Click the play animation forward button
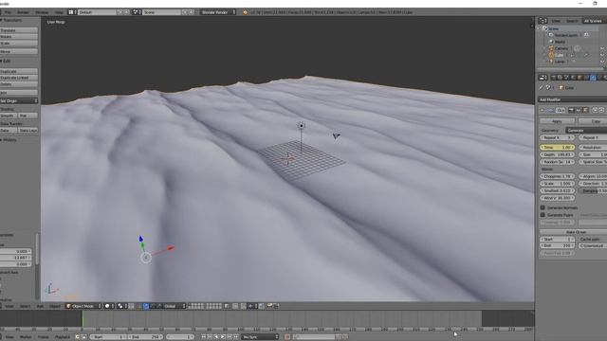The width and height of the screenshot is (607, 341). coord(223,337)
